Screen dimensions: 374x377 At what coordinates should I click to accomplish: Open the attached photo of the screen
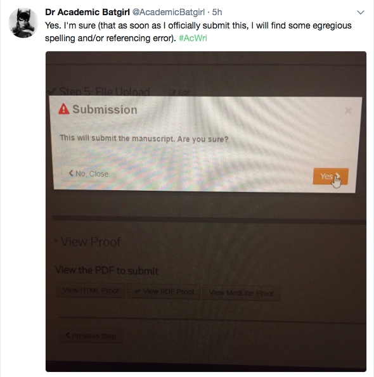tap(206, 212)
